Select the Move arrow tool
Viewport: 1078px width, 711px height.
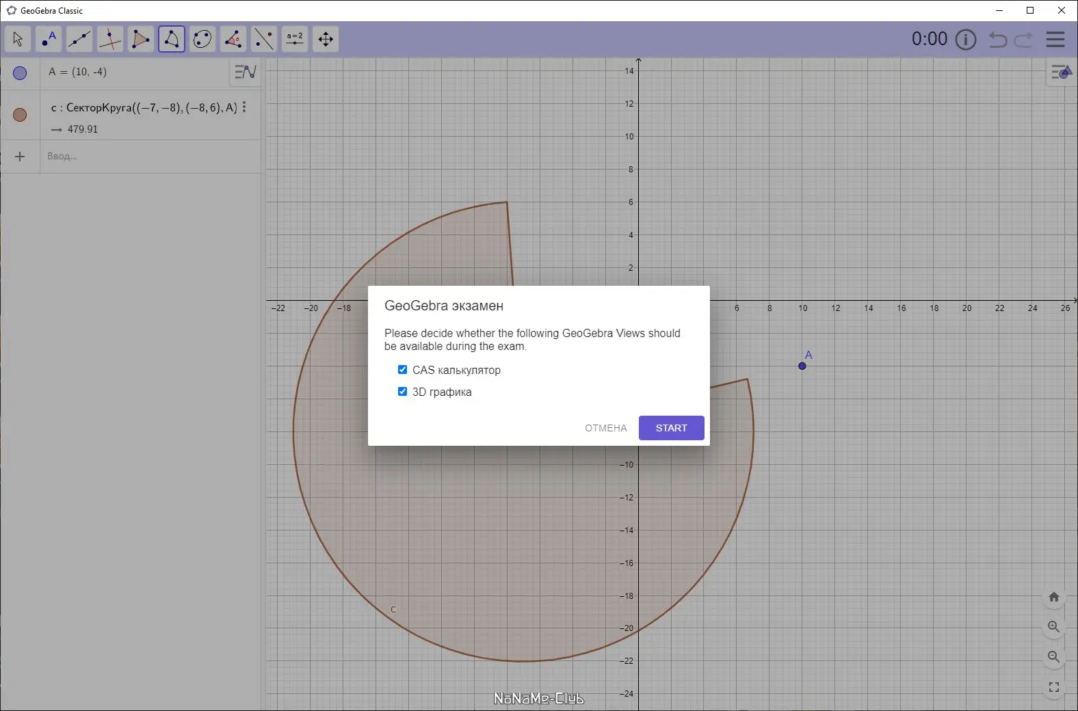coord(18,39)
